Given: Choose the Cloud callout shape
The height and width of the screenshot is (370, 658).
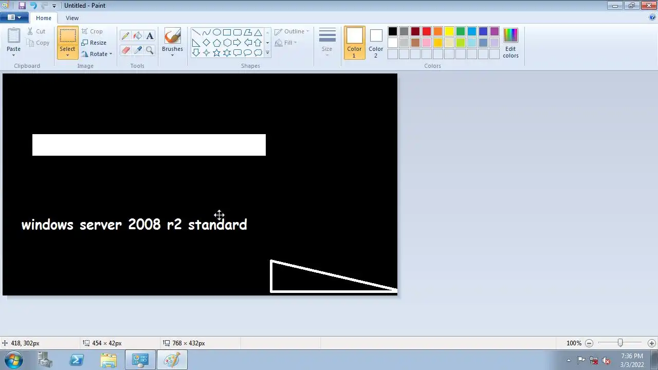Looking at the screenshot, I should tap(258, 52).
